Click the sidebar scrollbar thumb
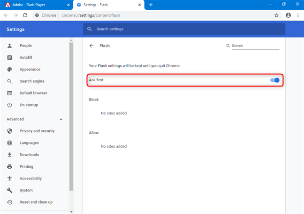304x214 pixels. point(71,116)
